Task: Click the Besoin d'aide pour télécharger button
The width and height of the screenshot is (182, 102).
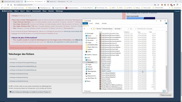Action: (x=30, y=92)
